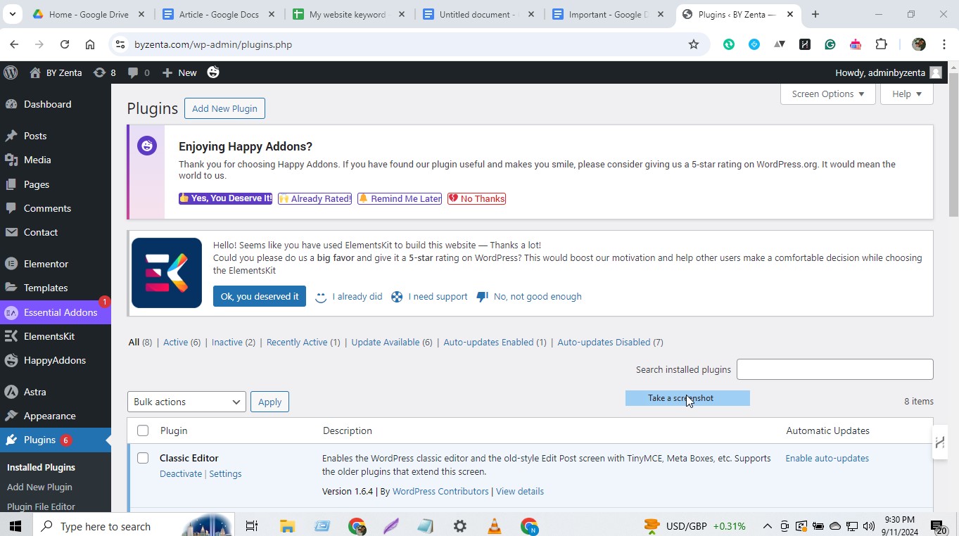Click I need support link
The height and width of the screenshot is (536, 959).
(429, 296)
